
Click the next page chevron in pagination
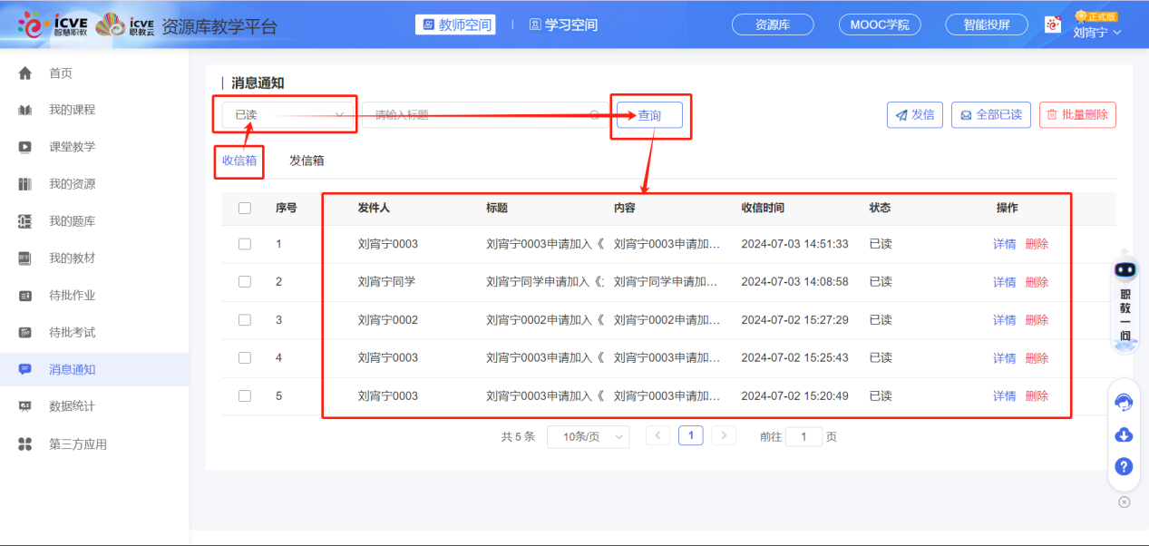(723, 436)
